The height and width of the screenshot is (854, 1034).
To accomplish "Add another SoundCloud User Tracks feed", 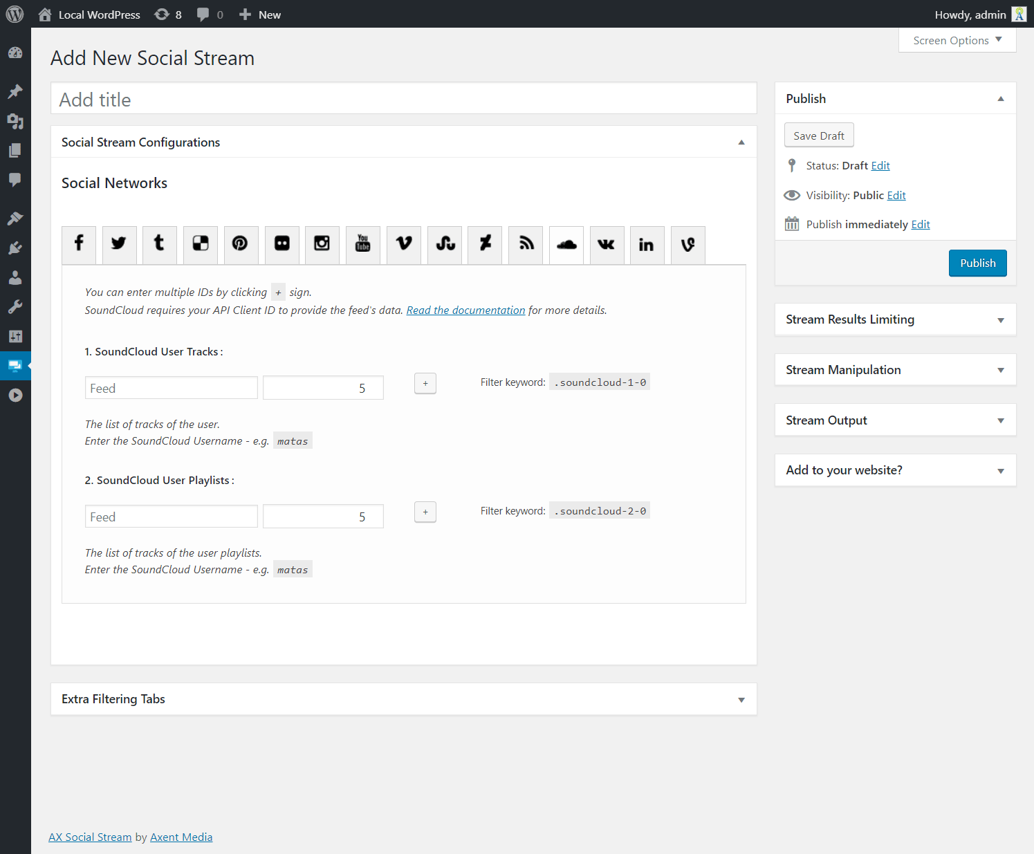I will [425, 383].
